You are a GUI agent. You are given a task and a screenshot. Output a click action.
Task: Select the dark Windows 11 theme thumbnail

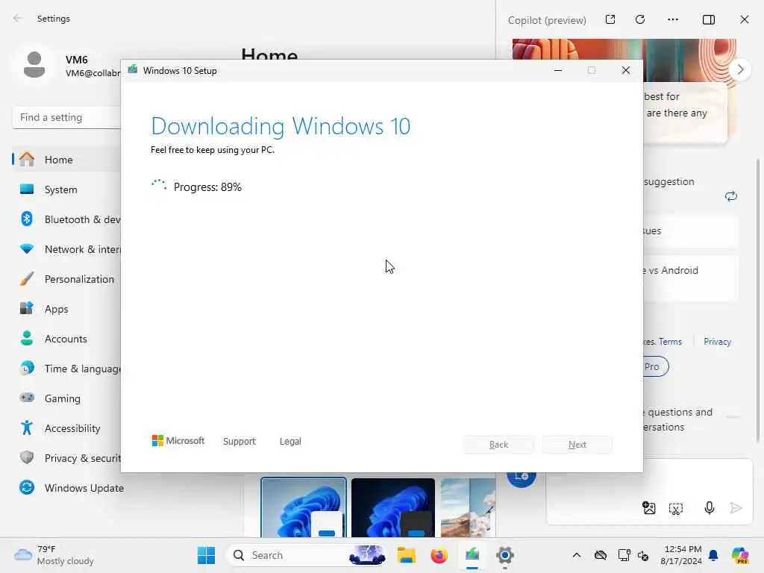tap(392, 507)
